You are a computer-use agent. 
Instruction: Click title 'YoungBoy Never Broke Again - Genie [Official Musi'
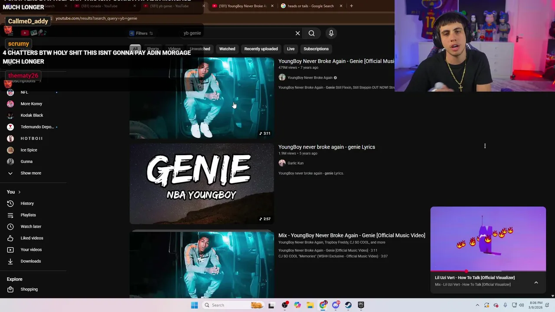click(336, 61)
